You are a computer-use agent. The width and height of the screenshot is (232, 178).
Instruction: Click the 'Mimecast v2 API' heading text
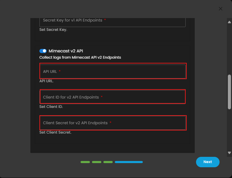coord(66,51)
